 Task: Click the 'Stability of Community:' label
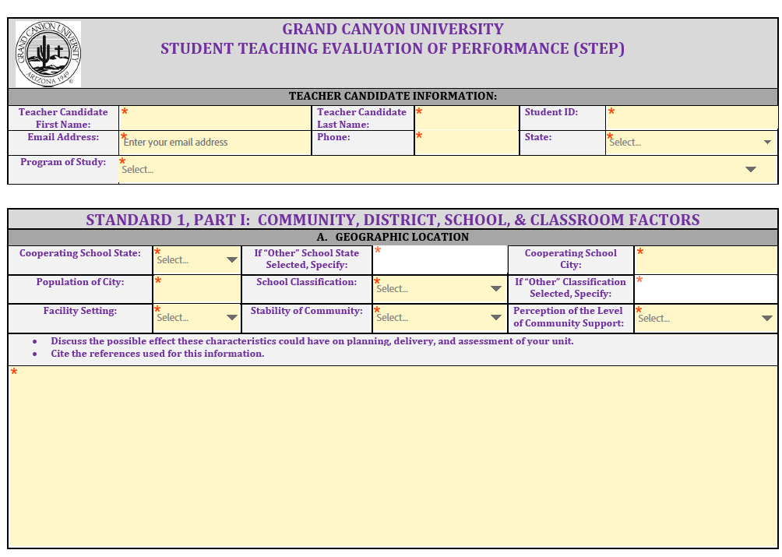tap(307, 311)
